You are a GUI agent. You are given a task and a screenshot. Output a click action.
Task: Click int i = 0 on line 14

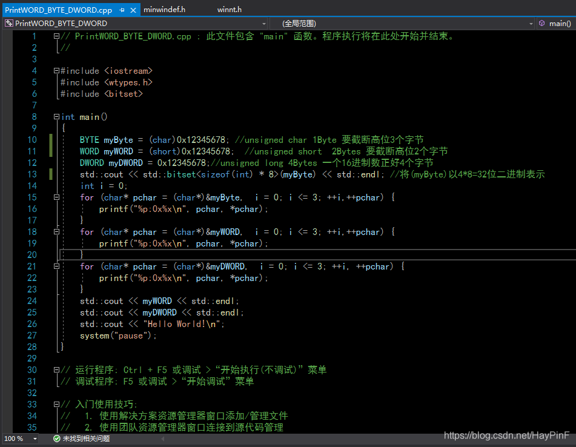click(x=104, y=186)
